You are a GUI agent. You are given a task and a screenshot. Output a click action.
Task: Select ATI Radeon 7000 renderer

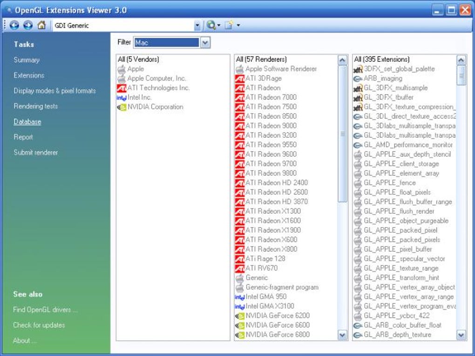point(271,97)
